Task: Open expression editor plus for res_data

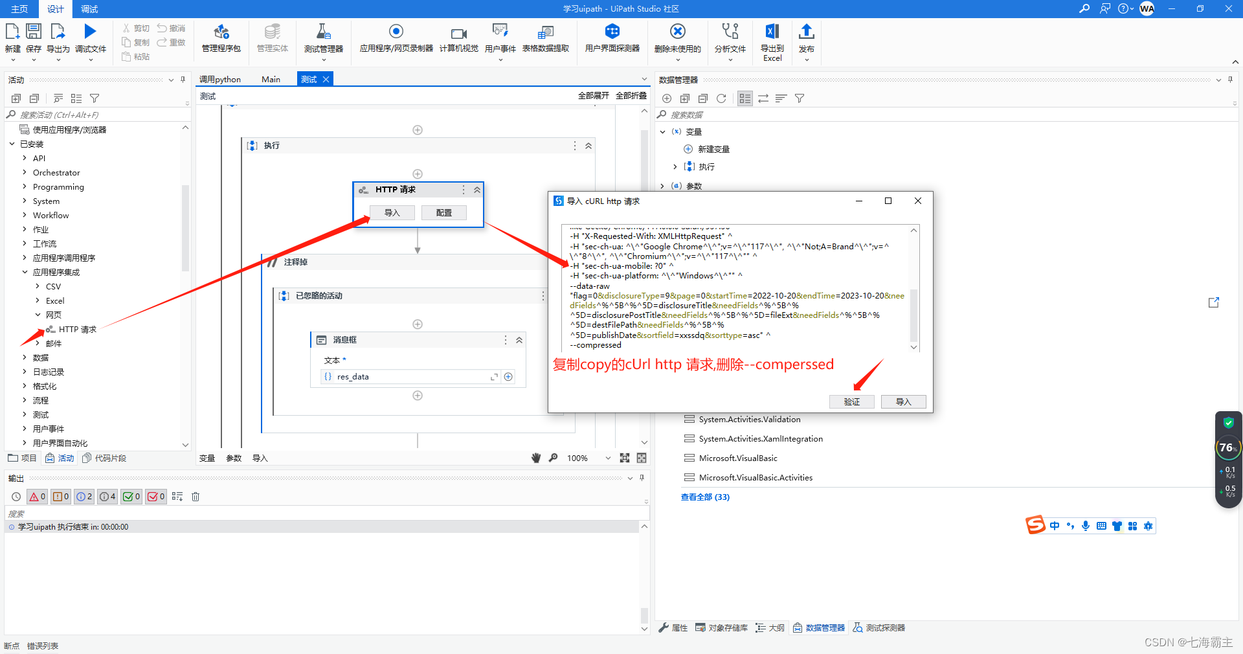Action: pos(509,377)
